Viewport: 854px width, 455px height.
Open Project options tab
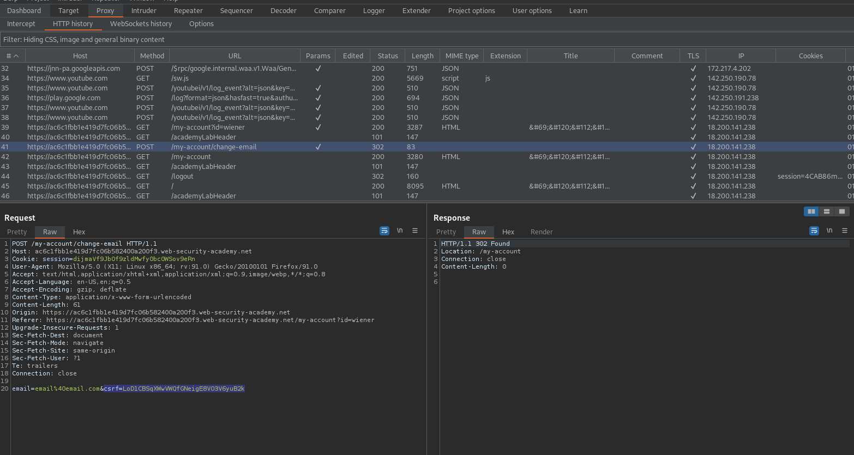(x=472, y=10)
